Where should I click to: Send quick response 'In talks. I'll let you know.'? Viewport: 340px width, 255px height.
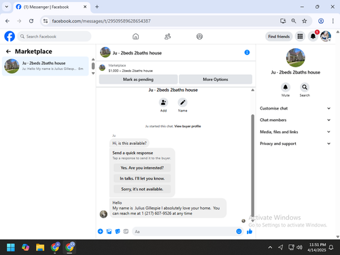[142, 178]
